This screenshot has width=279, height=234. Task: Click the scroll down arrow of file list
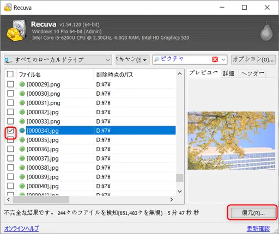[180, 191]
